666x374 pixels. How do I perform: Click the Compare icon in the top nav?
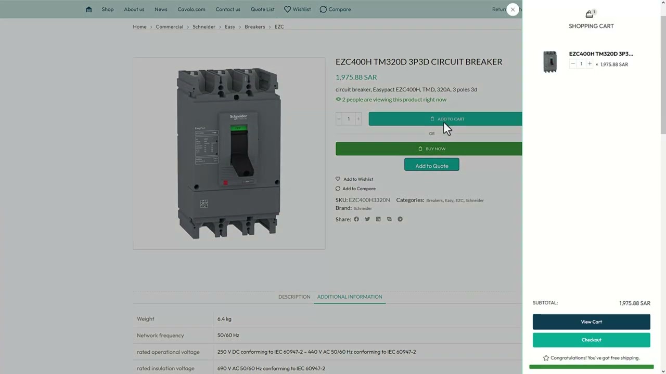tap(323, 9)
